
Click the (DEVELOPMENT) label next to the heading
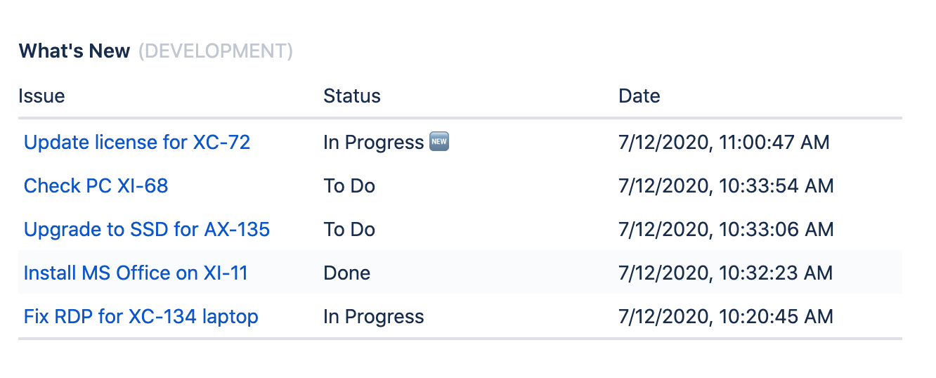click(x=216, y=51)
